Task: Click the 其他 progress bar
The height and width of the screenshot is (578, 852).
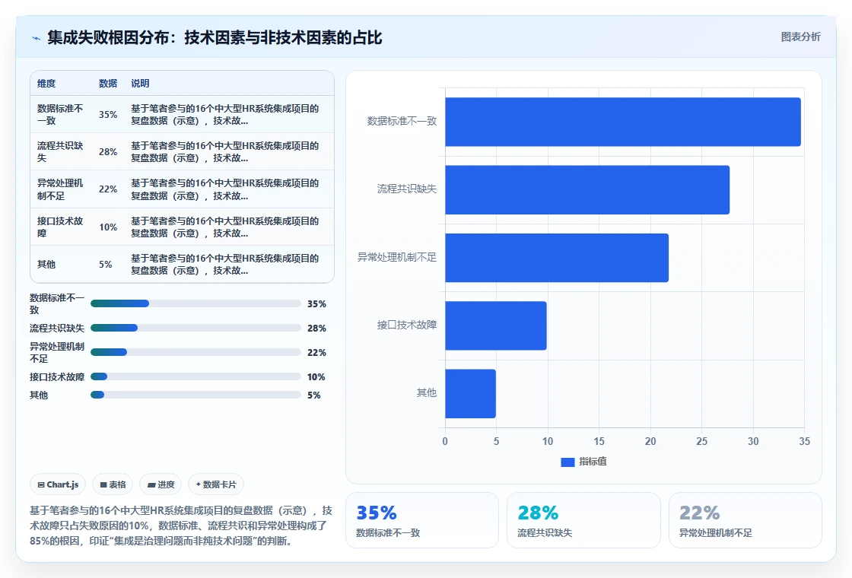Action: (196, 395)
